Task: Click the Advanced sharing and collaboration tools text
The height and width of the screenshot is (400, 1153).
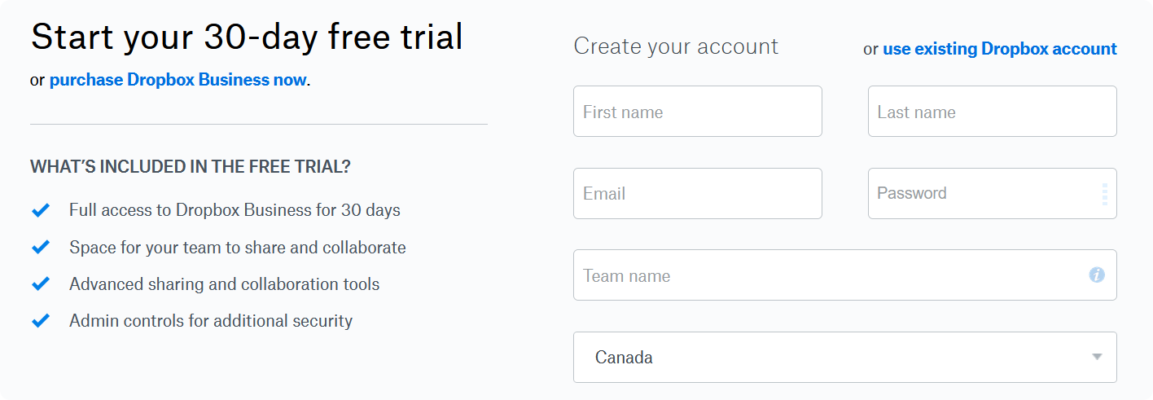Action: pyautogui.click(x=224, y=284)
